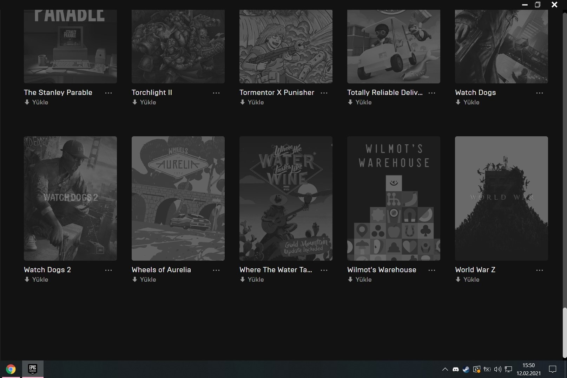The image size is (567, 378).
Task: Open three-dot menu for Watch Dogs
Action: [x=540, y=93]
